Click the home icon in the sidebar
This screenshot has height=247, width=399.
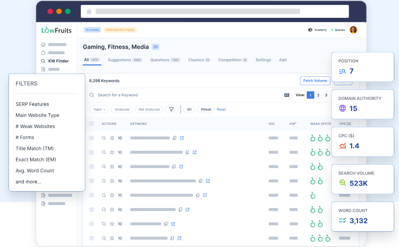click(x=43, y=44)
